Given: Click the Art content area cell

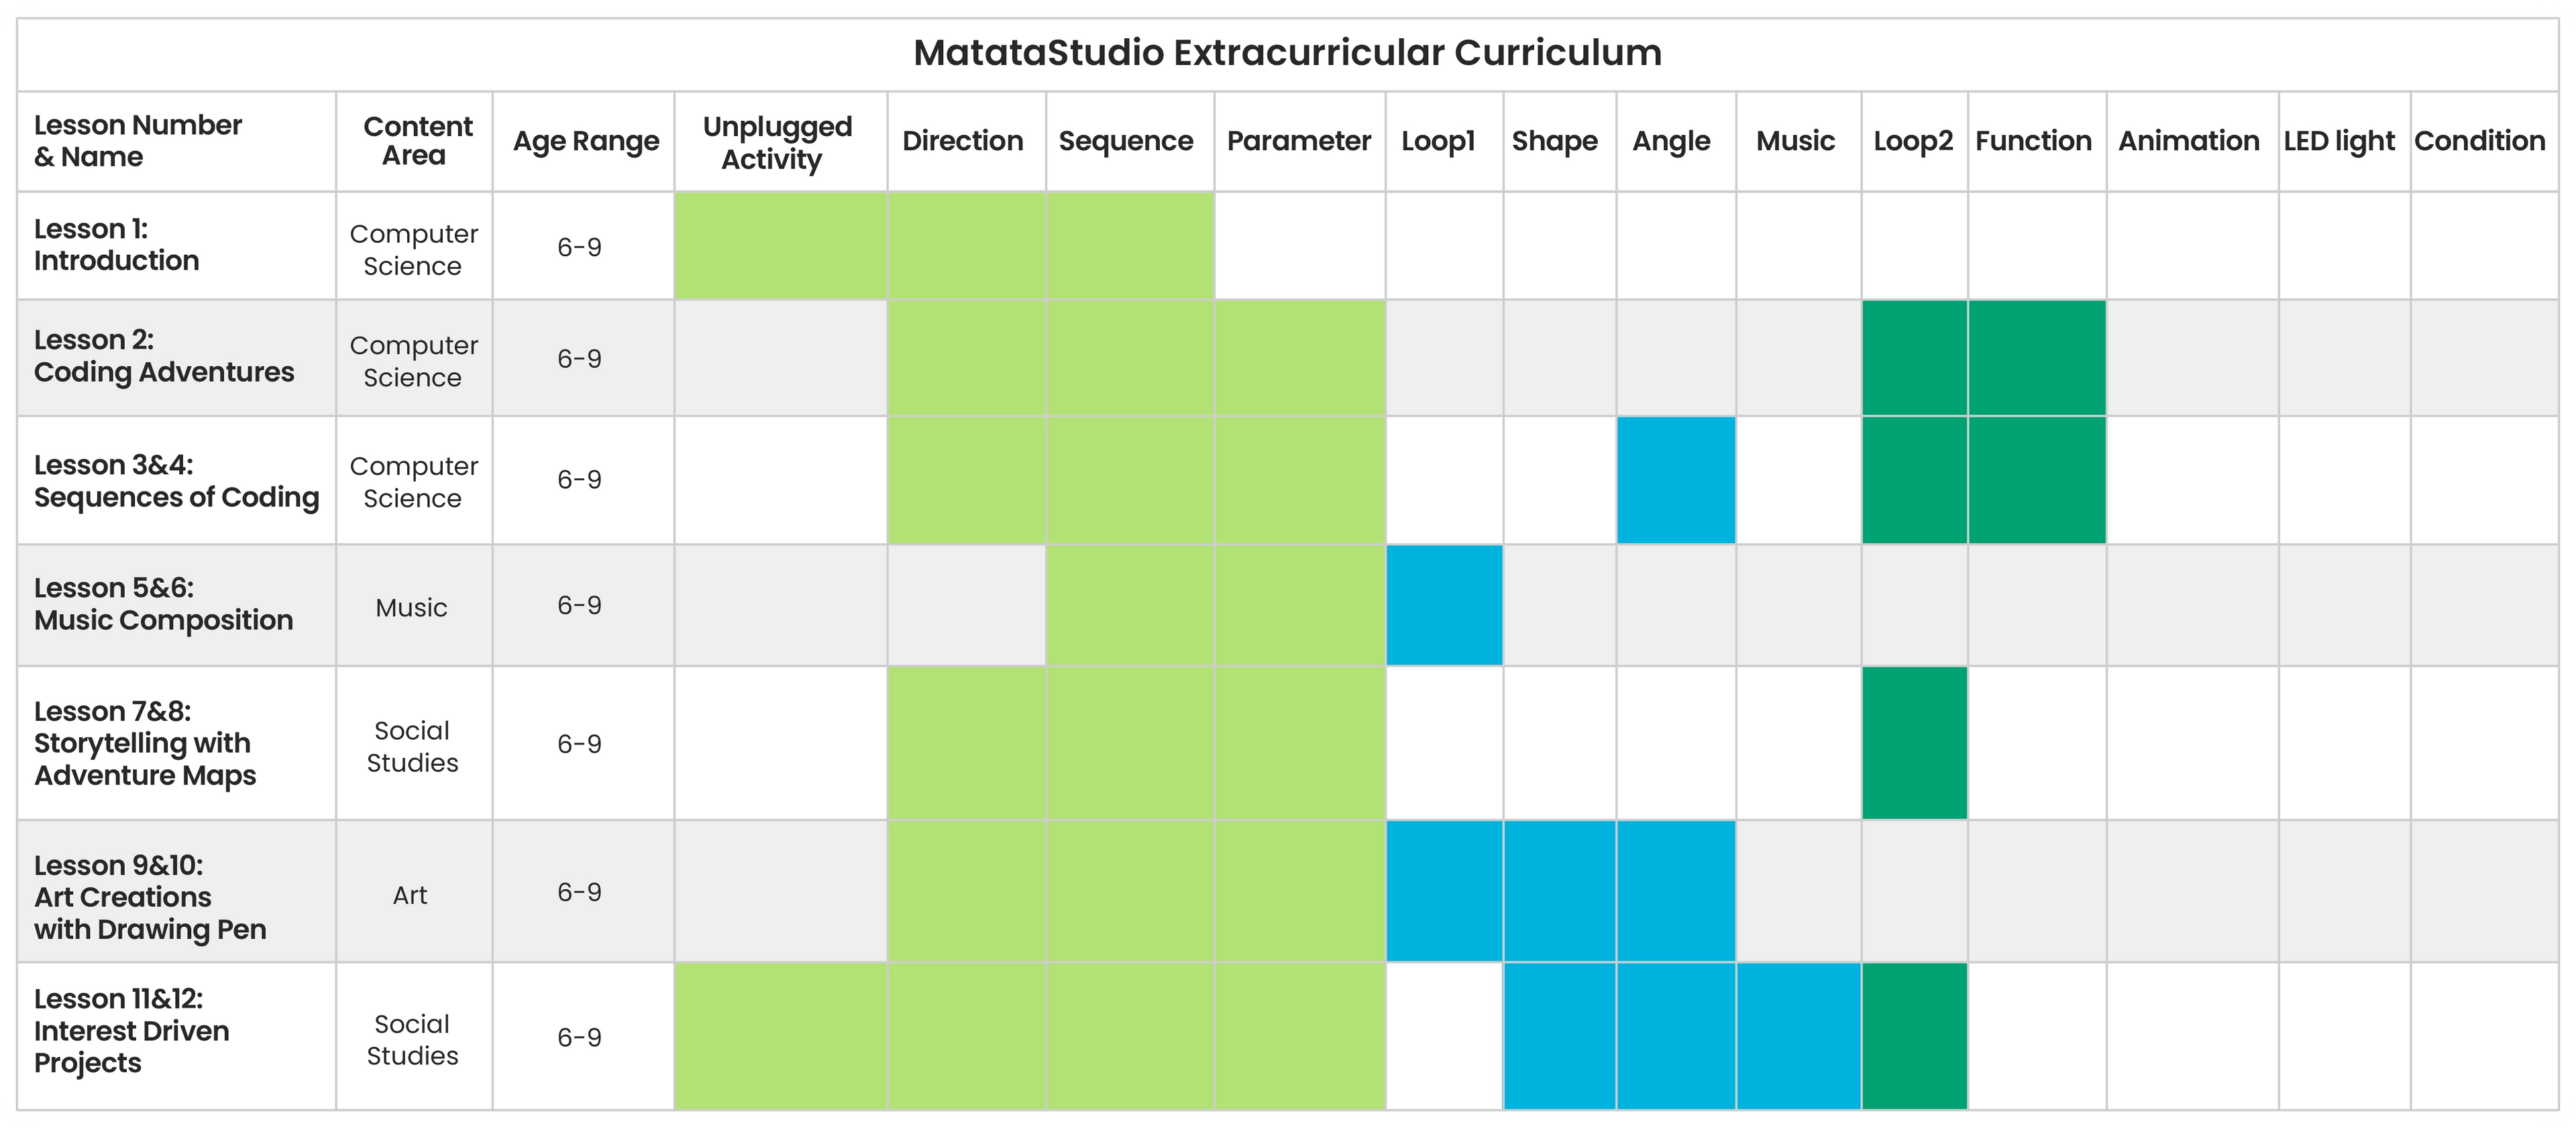Looking at the screenshot, I should (410, 895).
